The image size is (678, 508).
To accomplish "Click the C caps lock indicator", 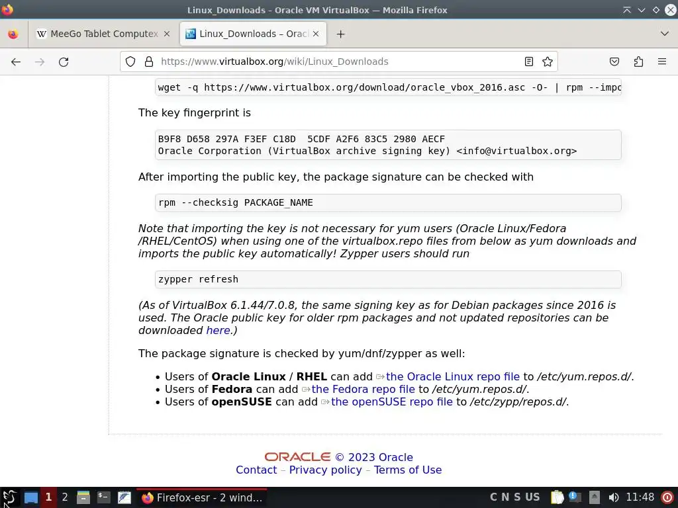I will click(493, 497).
